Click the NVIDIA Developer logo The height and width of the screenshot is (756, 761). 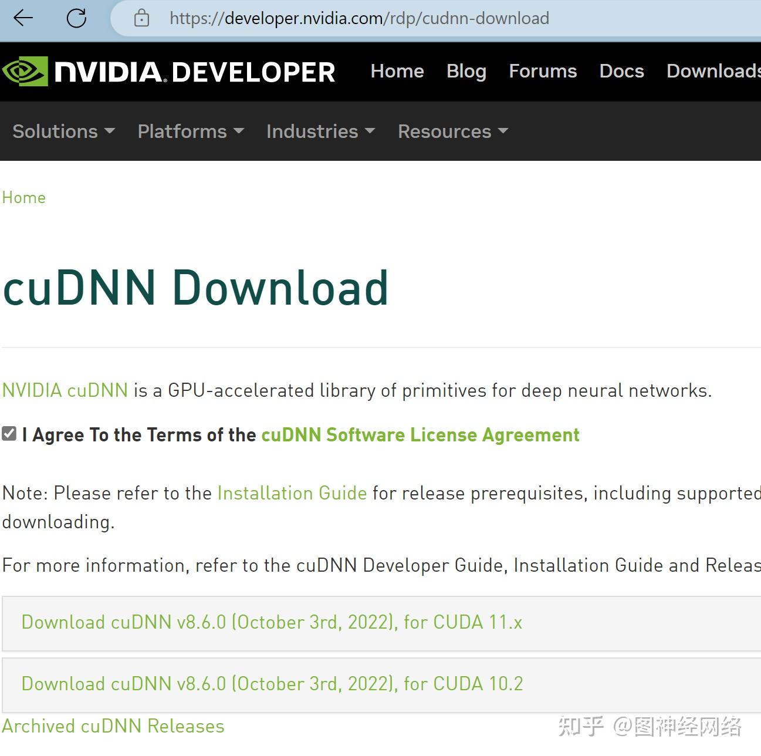167,70
